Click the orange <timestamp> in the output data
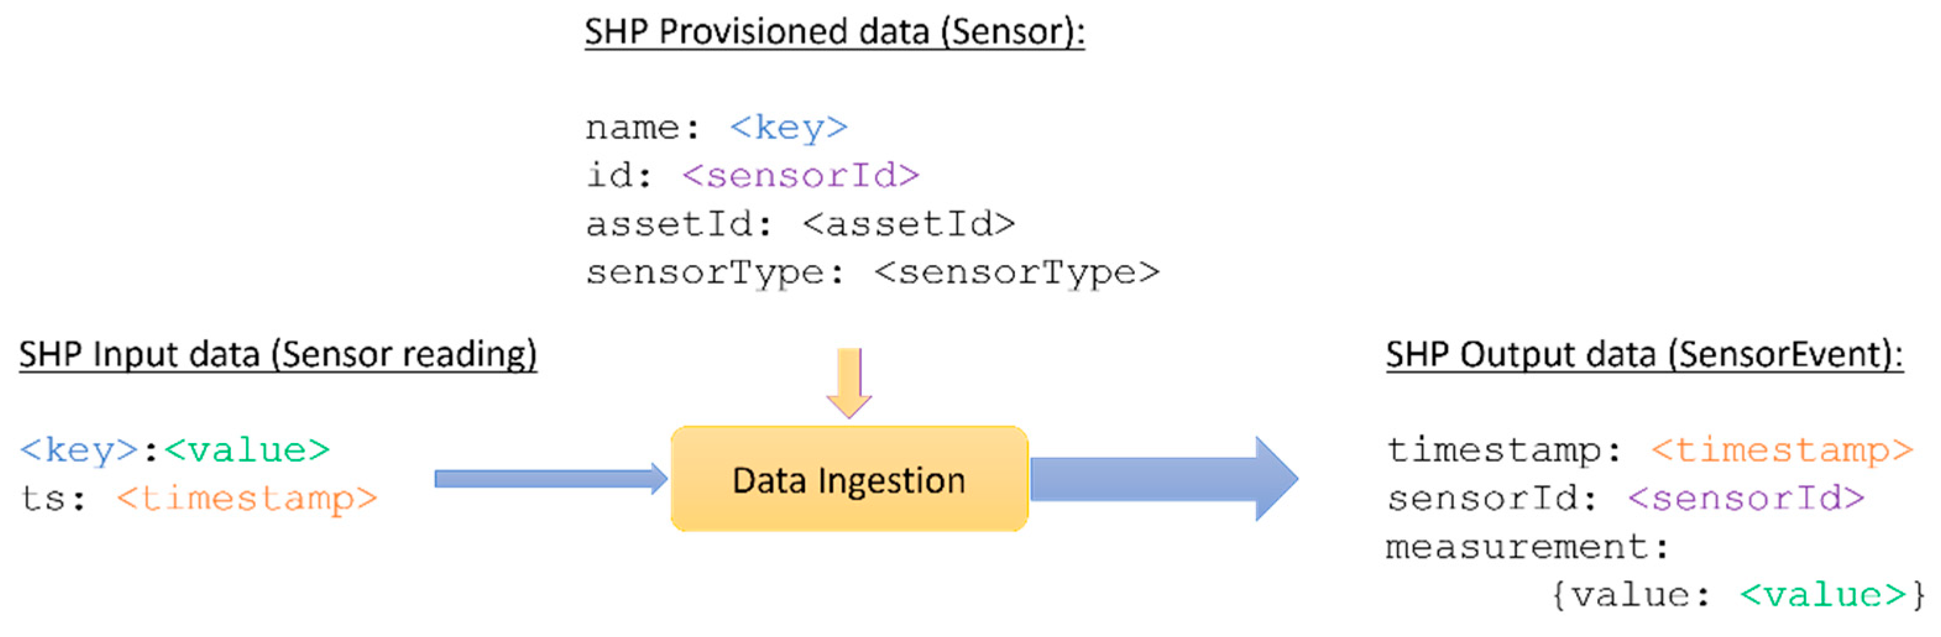 pyautogui.click(x=1782, y=450)
